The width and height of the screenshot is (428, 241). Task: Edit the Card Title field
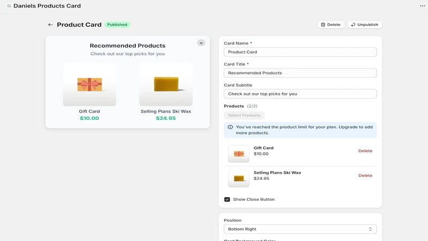point(300,73)
